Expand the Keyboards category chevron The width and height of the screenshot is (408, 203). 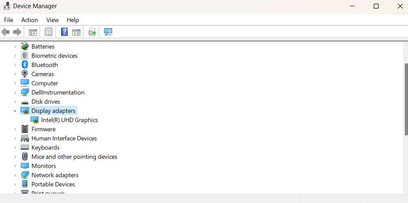[x=15, y=147]
